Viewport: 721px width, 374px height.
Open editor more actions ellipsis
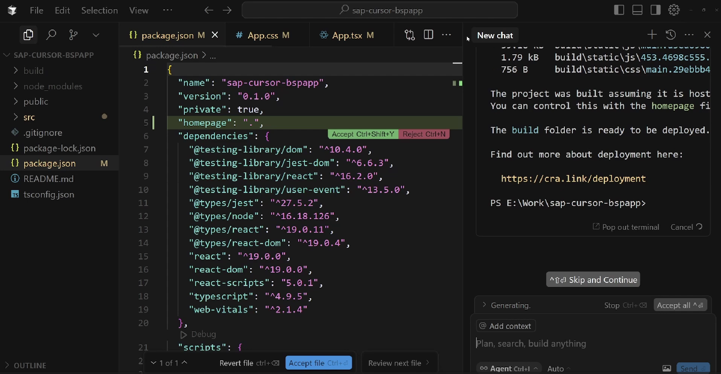pyautogui.click(x=447, y=35)
